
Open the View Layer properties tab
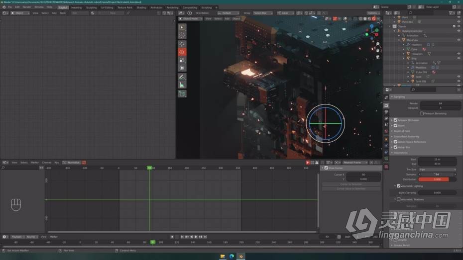(386, 118)
